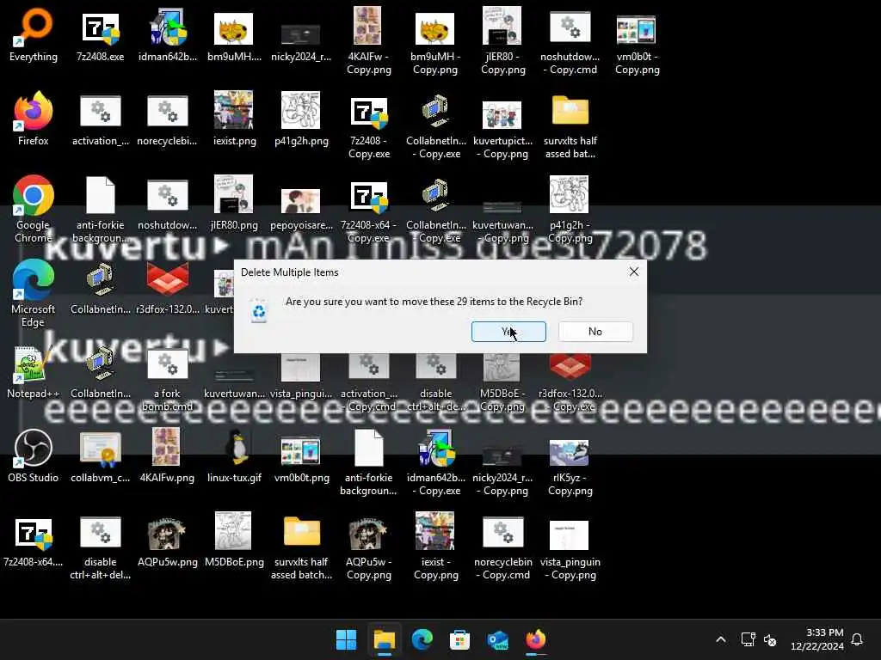Select the linux-tux.gif penguin file
The width and height of the screenshot is (881, 660).
[x=234, y=456]
